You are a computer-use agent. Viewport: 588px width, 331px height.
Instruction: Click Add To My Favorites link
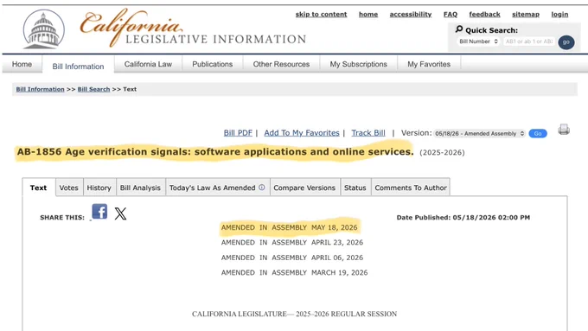click(x=302, y=133)
